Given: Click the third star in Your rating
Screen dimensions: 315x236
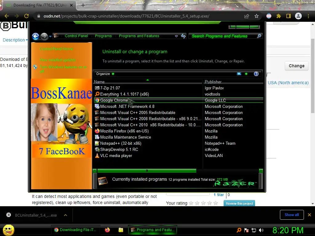Looking at the screenshot, I should (x=203, y=203).
